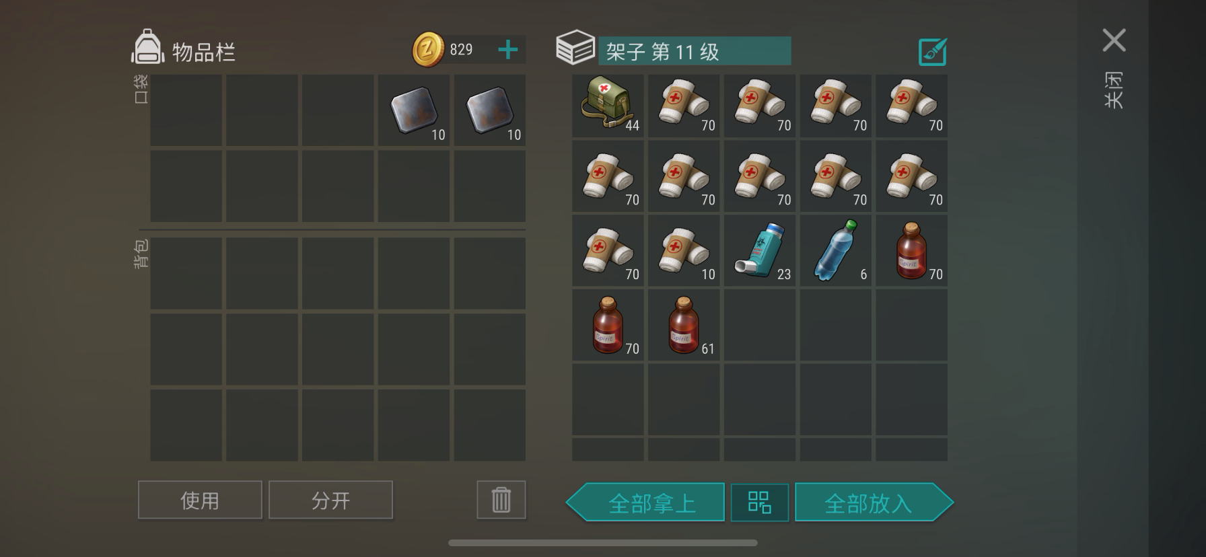Viewport: 1206px width, 557px height.
Task: Select the water bottle with 6
Action: [835, 251]
